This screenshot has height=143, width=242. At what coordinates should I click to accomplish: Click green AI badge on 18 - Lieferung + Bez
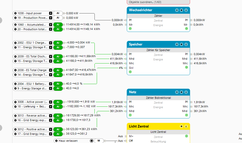click(58, 107)
